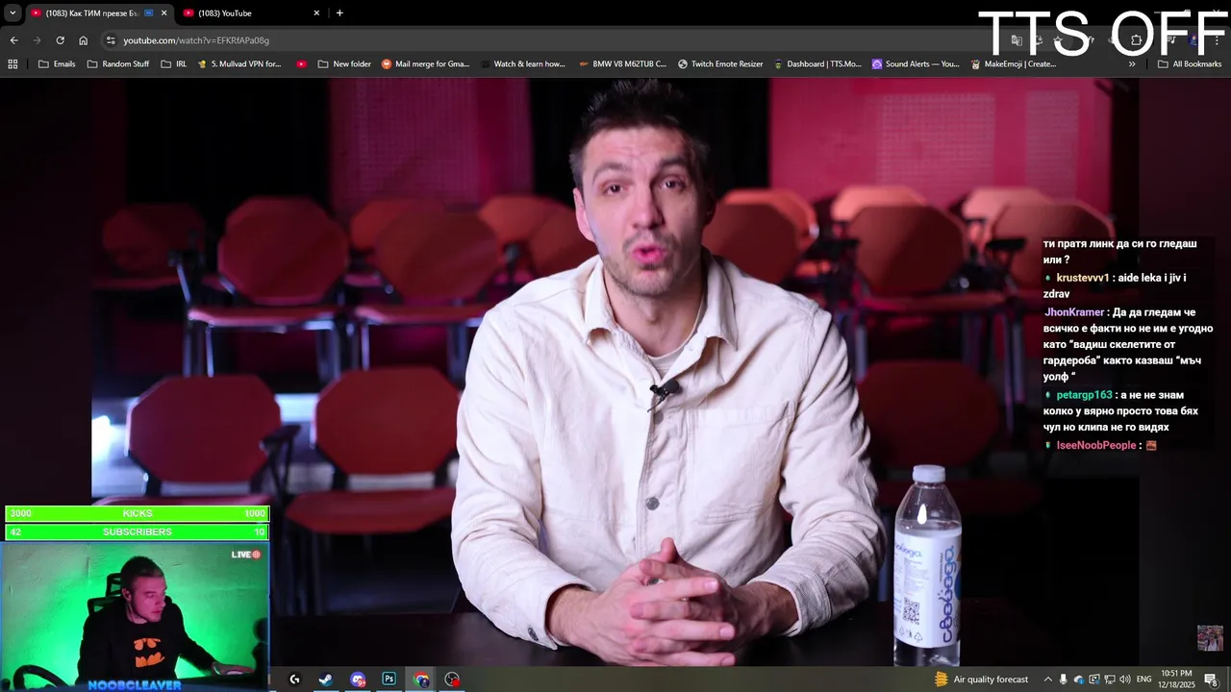Expand the hidden bookmarks chevron
The image size is (1231, 692).
(1132, 64)
